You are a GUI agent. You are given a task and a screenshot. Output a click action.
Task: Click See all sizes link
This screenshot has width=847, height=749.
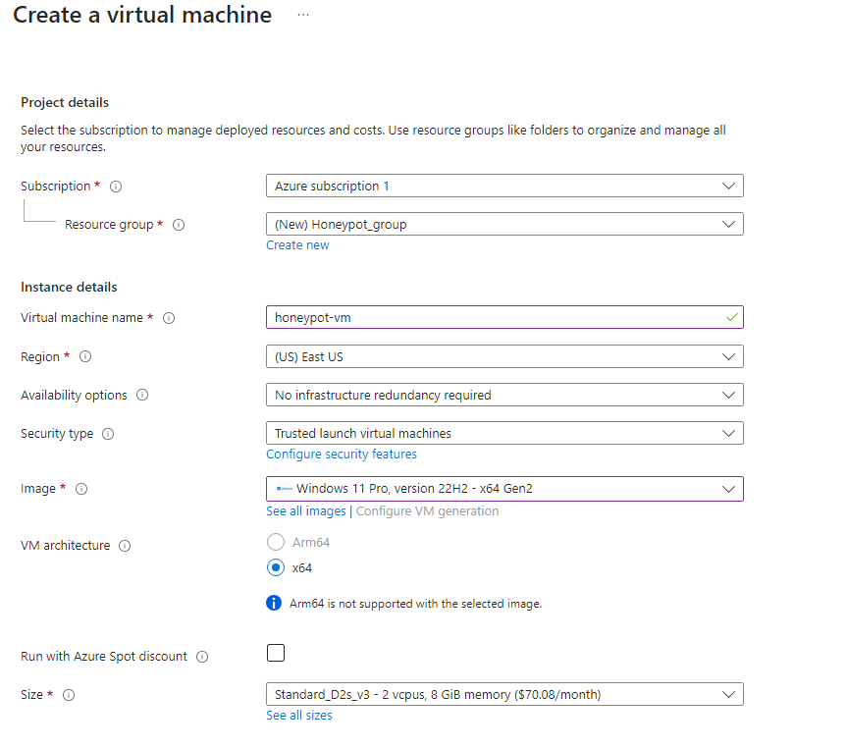click(299, 716)
